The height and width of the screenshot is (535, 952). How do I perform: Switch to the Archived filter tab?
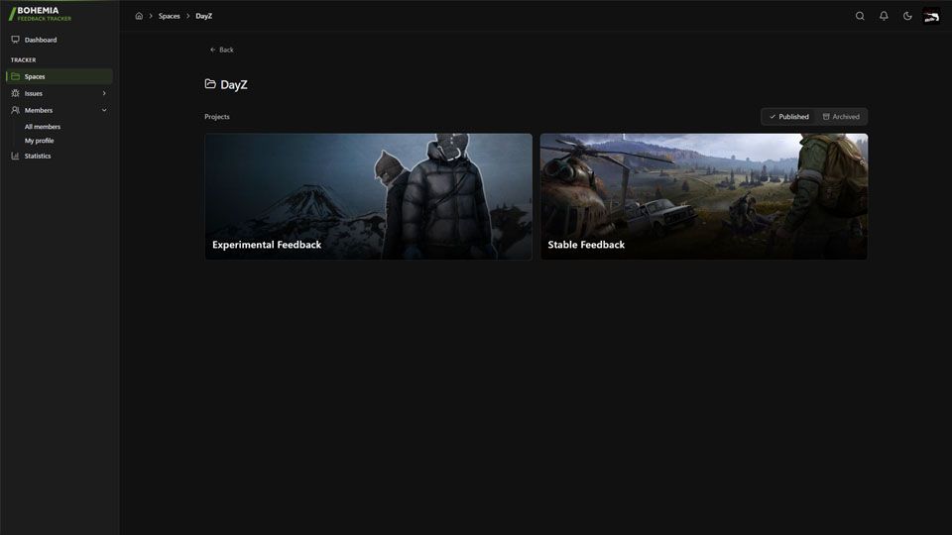pyautogui.click(x=841, y=117)
